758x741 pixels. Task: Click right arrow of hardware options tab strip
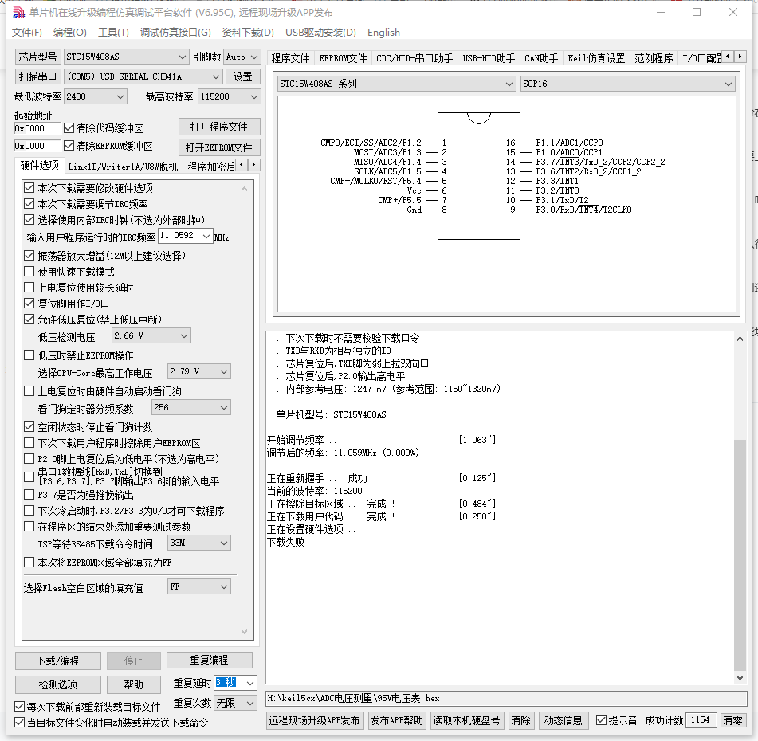click(x=255, y=165)
